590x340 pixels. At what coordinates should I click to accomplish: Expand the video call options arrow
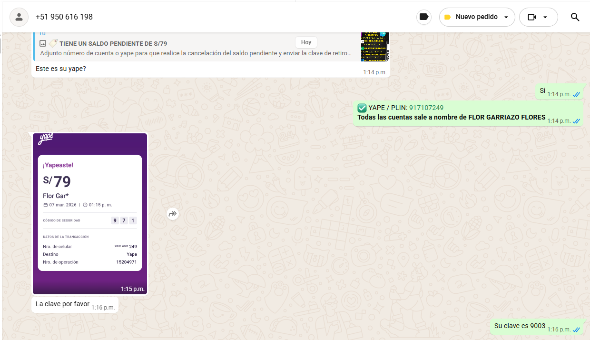coord(545,17)
